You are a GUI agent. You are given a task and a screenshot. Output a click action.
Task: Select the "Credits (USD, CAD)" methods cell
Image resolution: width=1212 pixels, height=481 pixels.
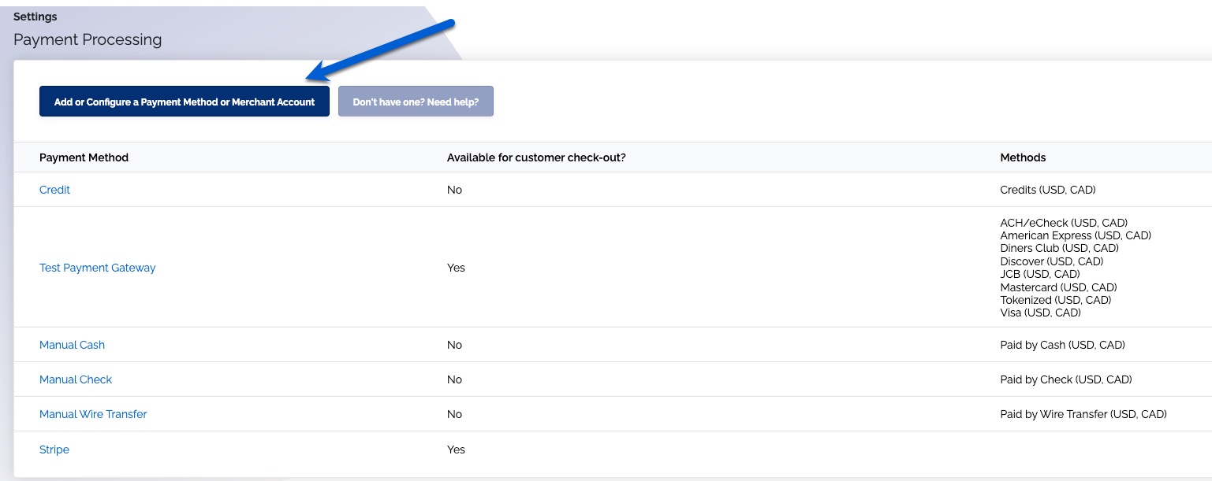click(x=1048, y=190)
